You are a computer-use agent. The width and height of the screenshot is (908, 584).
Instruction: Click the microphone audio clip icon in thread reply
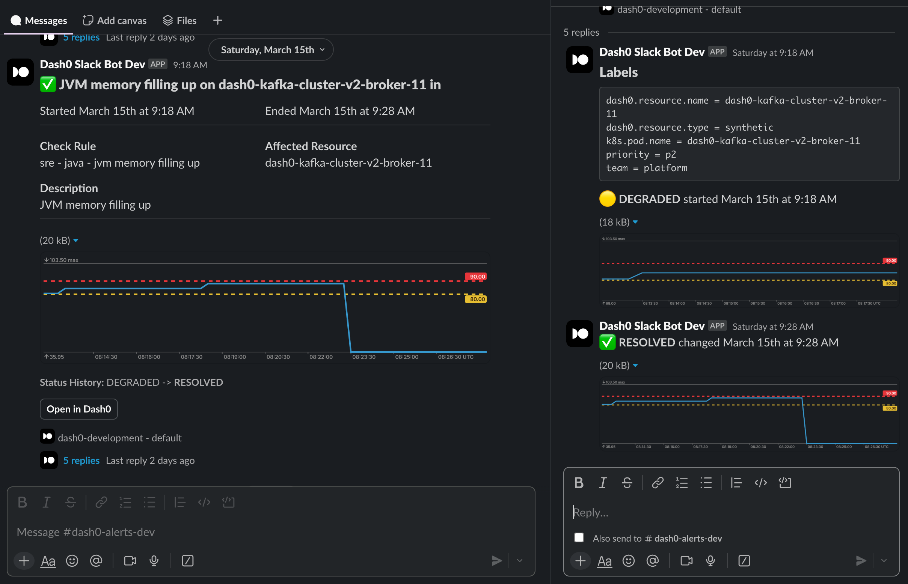click(710, 560)
